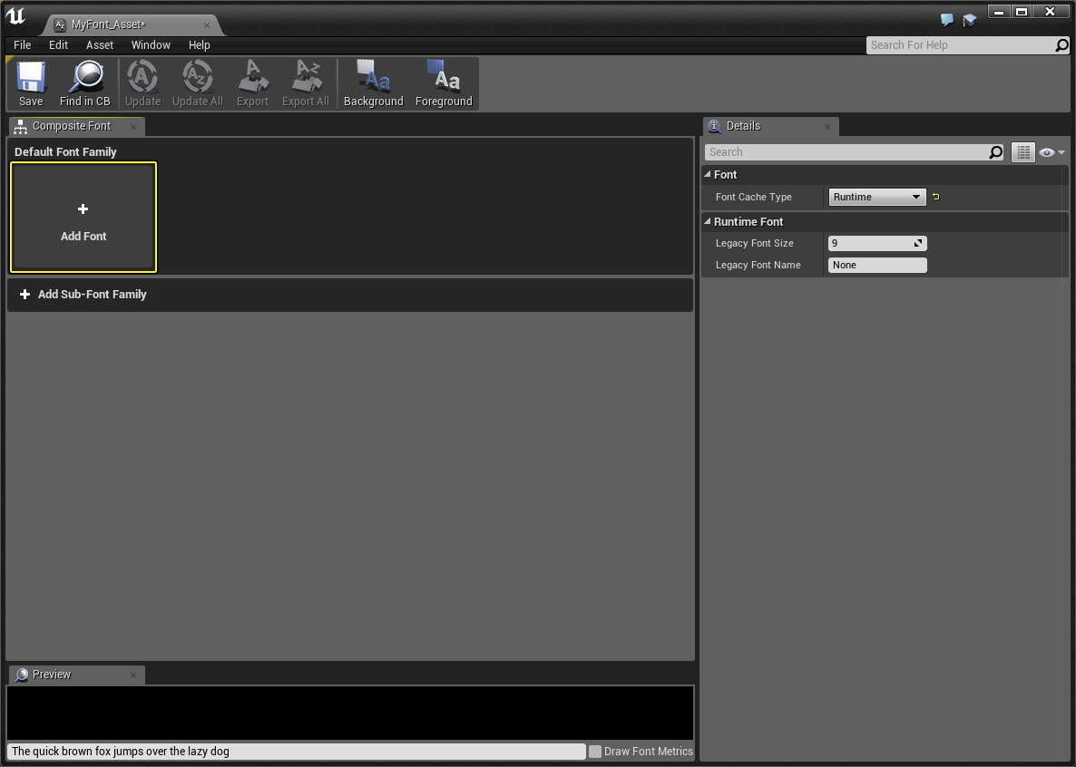Close the Preview tab
This screenshot has height=767, width=1076.
(133, 675)
